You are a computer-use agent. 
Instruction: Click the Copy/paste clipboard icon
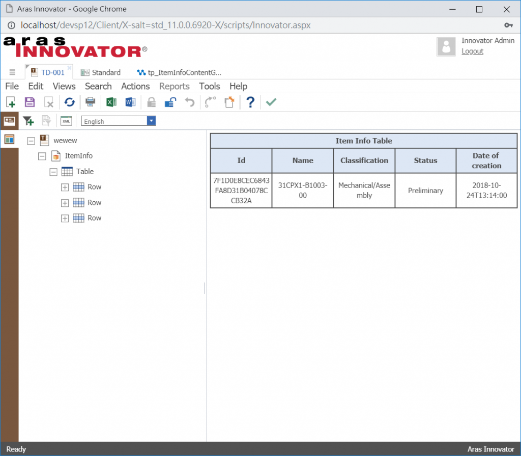(x=229, y=102)
